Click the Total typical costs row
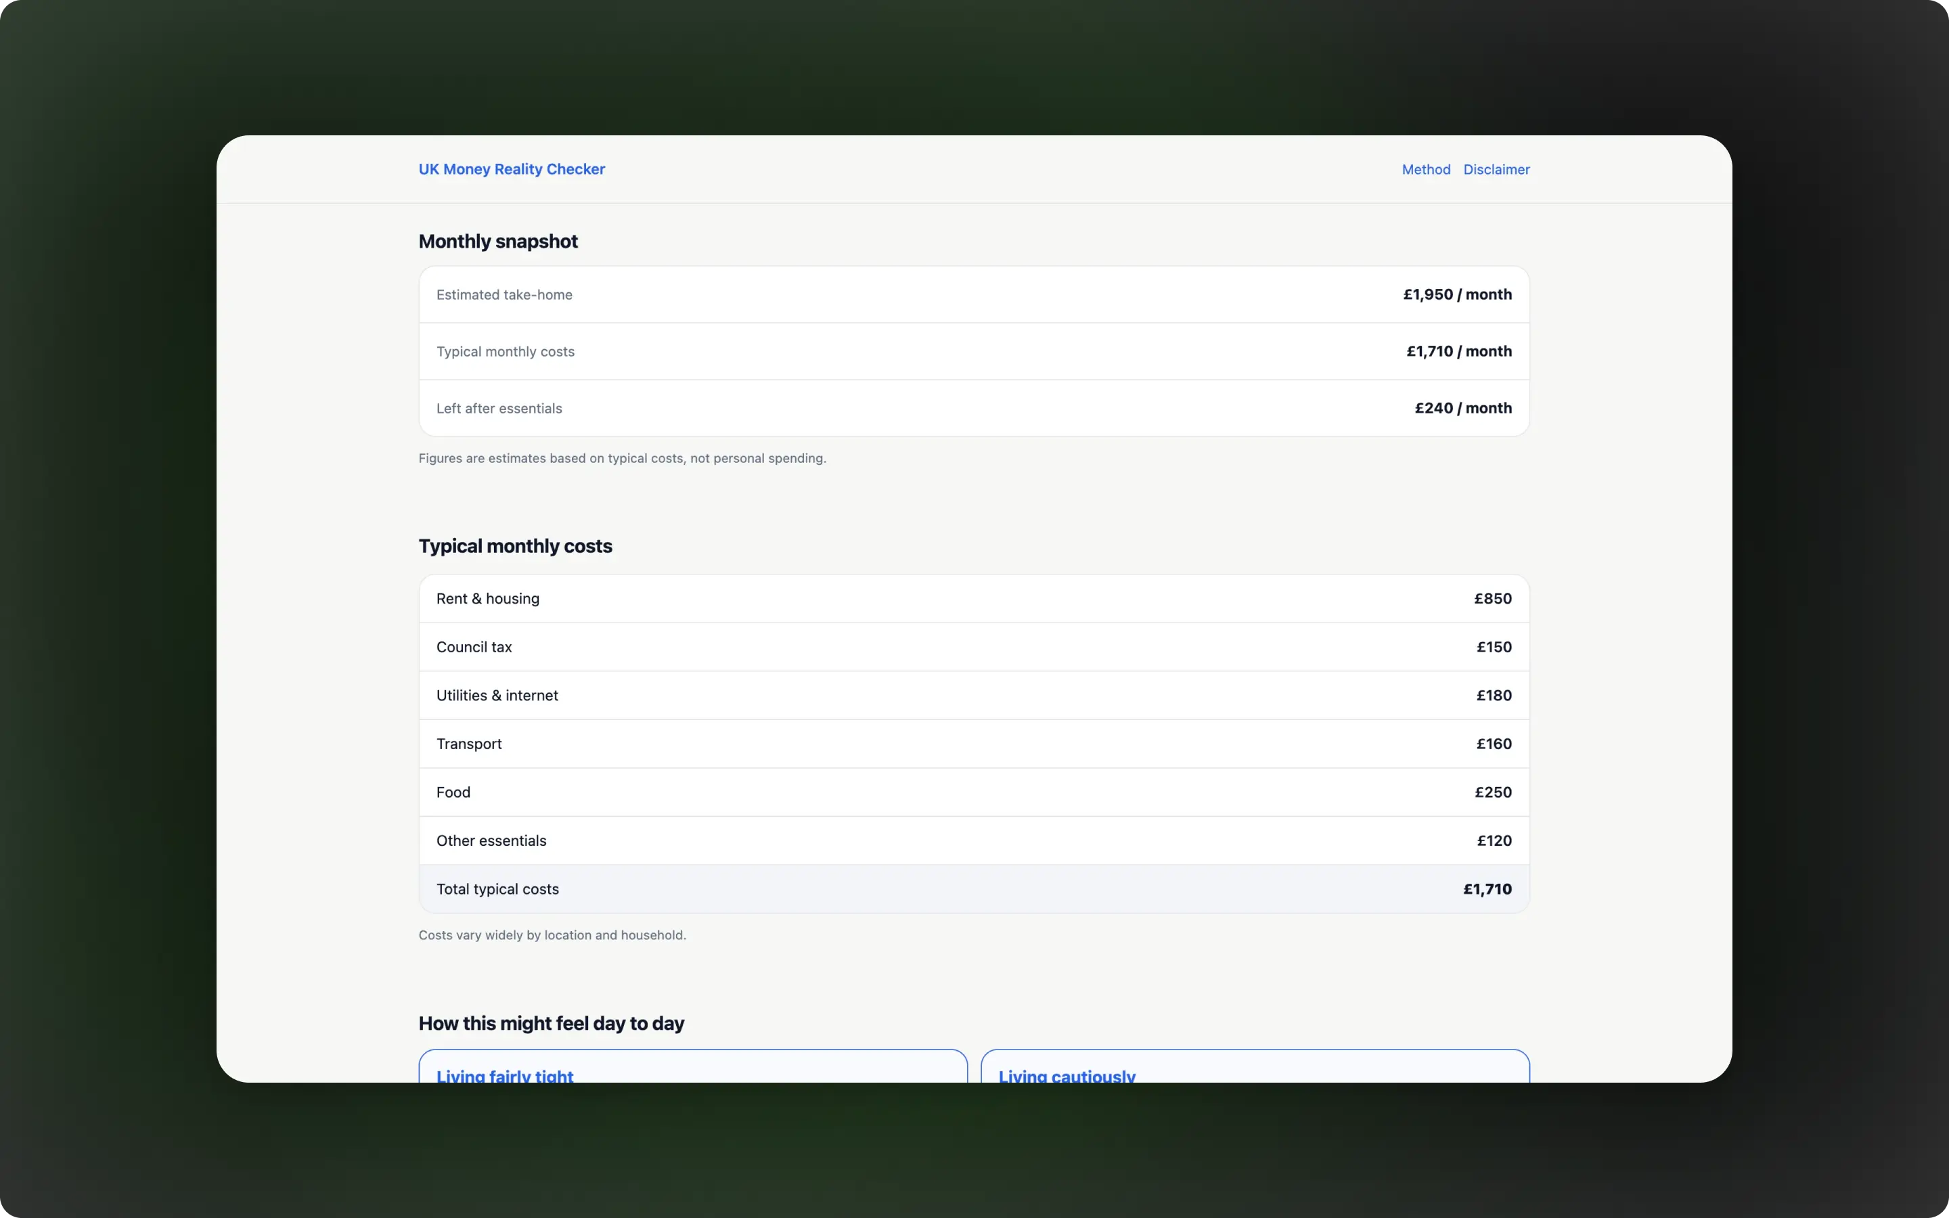Image resolution: width=1949 pixels, height=1218 pixels. (973, 889)
